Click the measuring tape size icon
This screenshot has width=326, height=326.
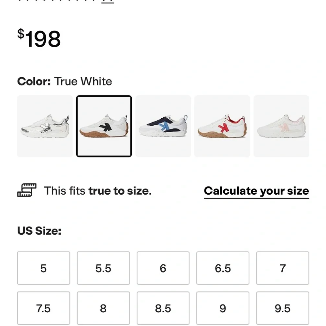(x=27, y=190)
